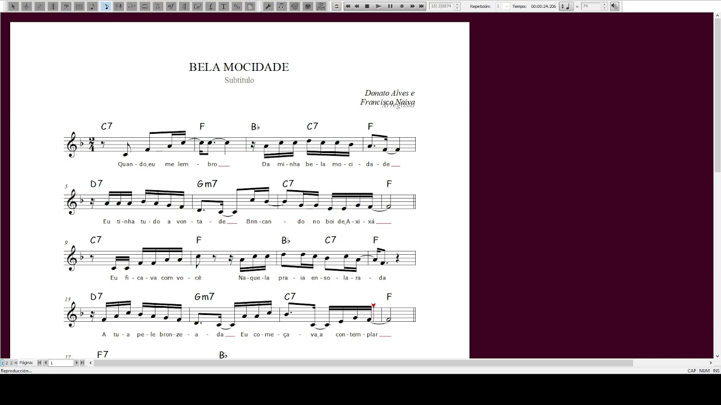The height and width of the screenshot is (405, 721).
Task: Click the rewind playback button
Action: pos(357,6)
